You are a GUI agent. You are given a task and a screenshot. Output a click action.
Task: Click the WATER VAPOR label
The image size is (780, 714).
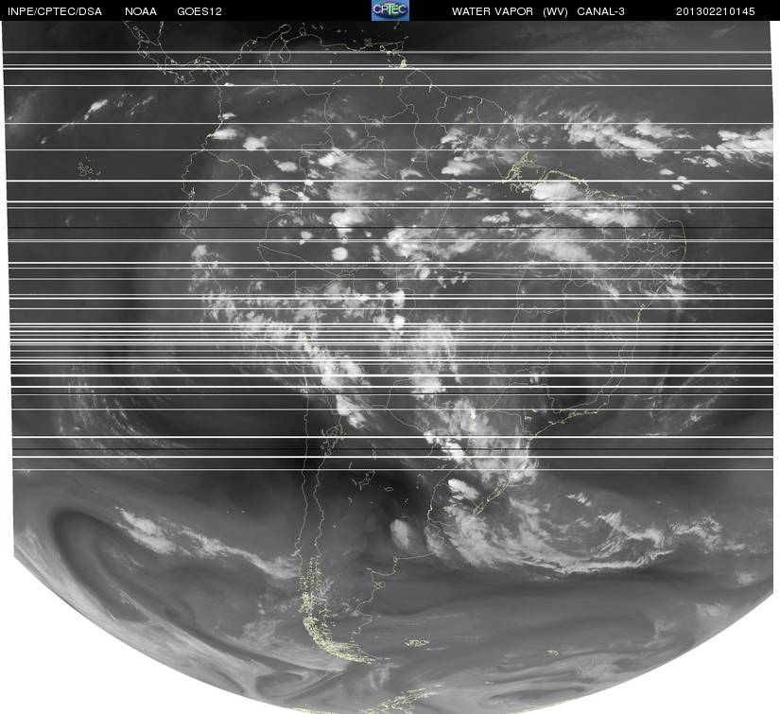493,11
